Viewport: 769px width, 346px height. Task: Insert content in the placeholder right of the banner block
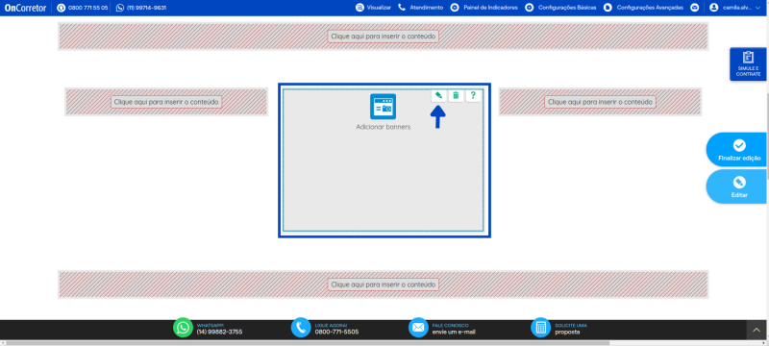click(600, 102)
